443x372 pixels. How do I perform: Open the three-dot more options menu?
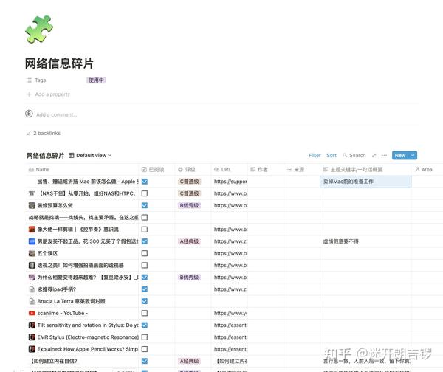pos(384,155)
